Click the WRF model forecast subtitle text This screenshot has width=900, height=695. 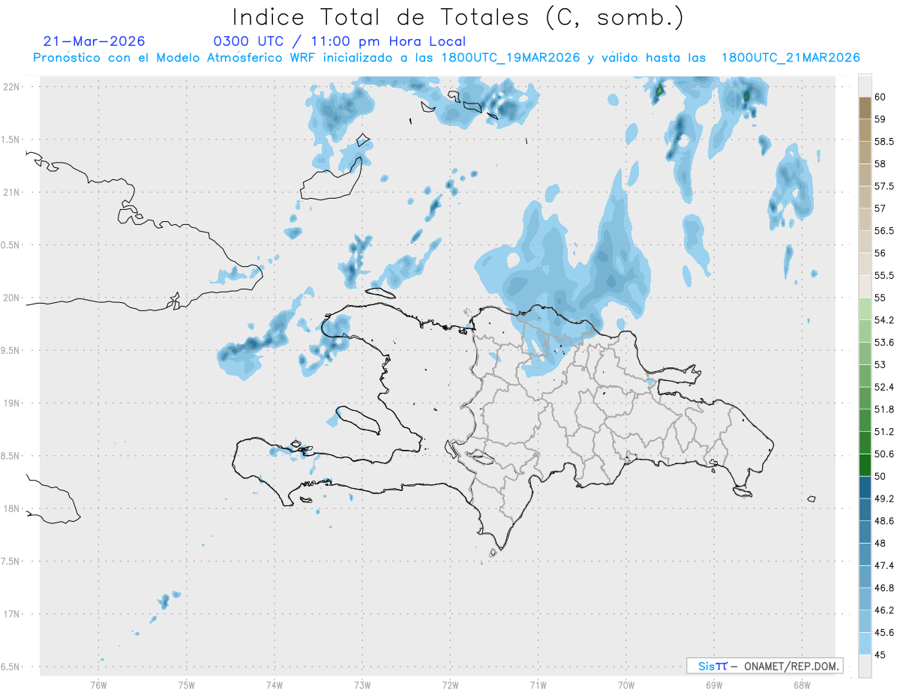click(x=446, y=58)
